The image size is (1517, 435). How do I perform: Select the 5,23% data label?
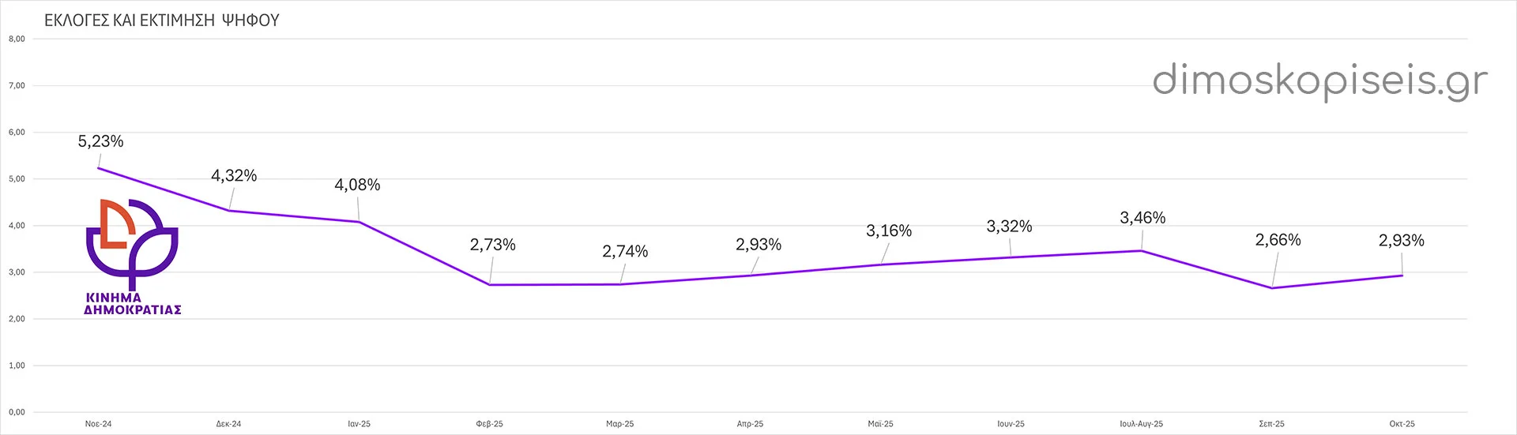coord(100,141)
